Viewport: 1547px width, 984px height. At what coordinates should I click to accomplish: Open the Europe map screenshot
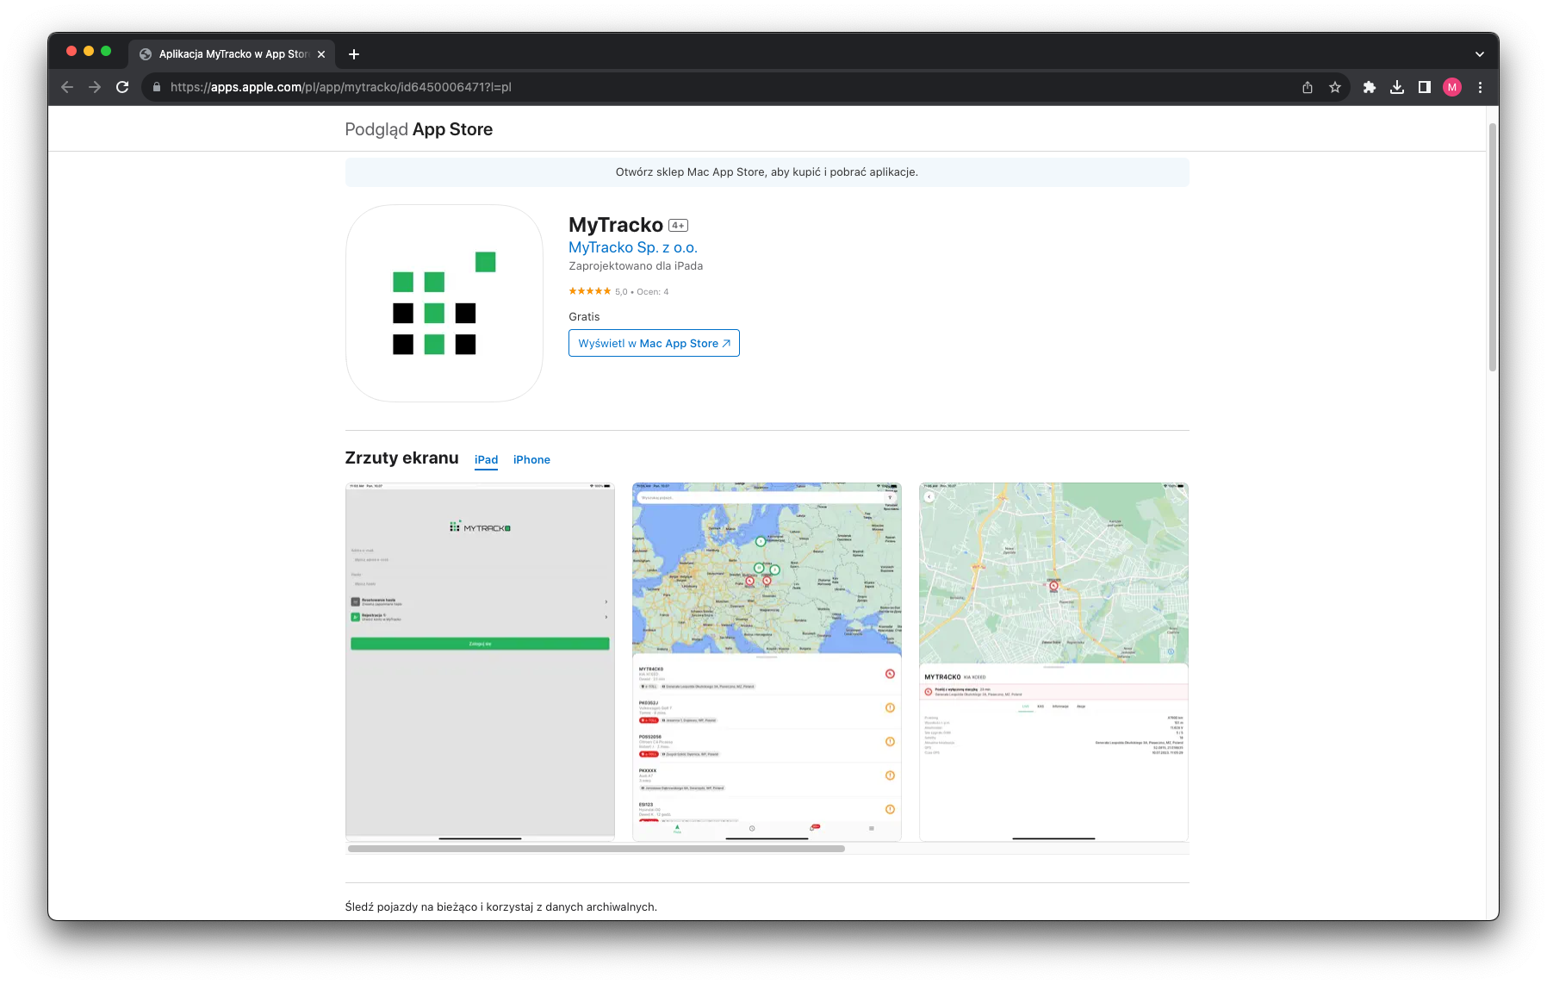point(767,662)
